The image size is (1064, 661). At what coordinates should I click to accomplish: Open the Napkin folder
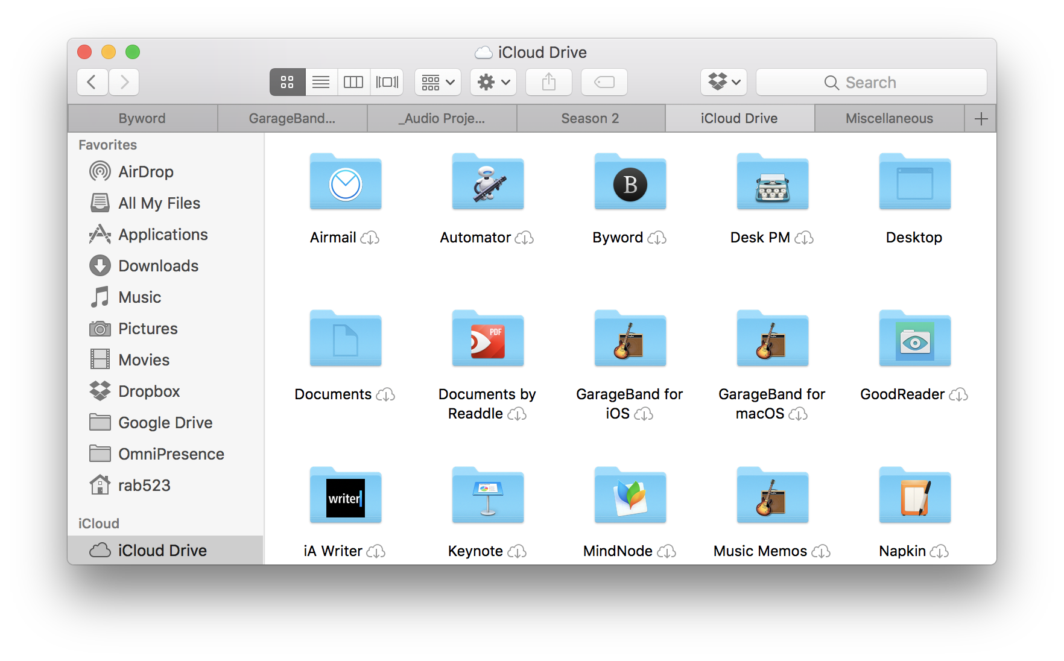click(x=915, y=496)
